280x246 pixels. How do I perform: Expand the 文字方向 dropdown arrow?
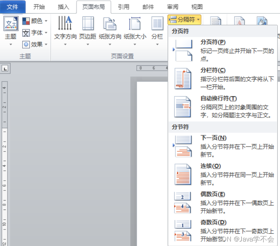click(65, 44)
